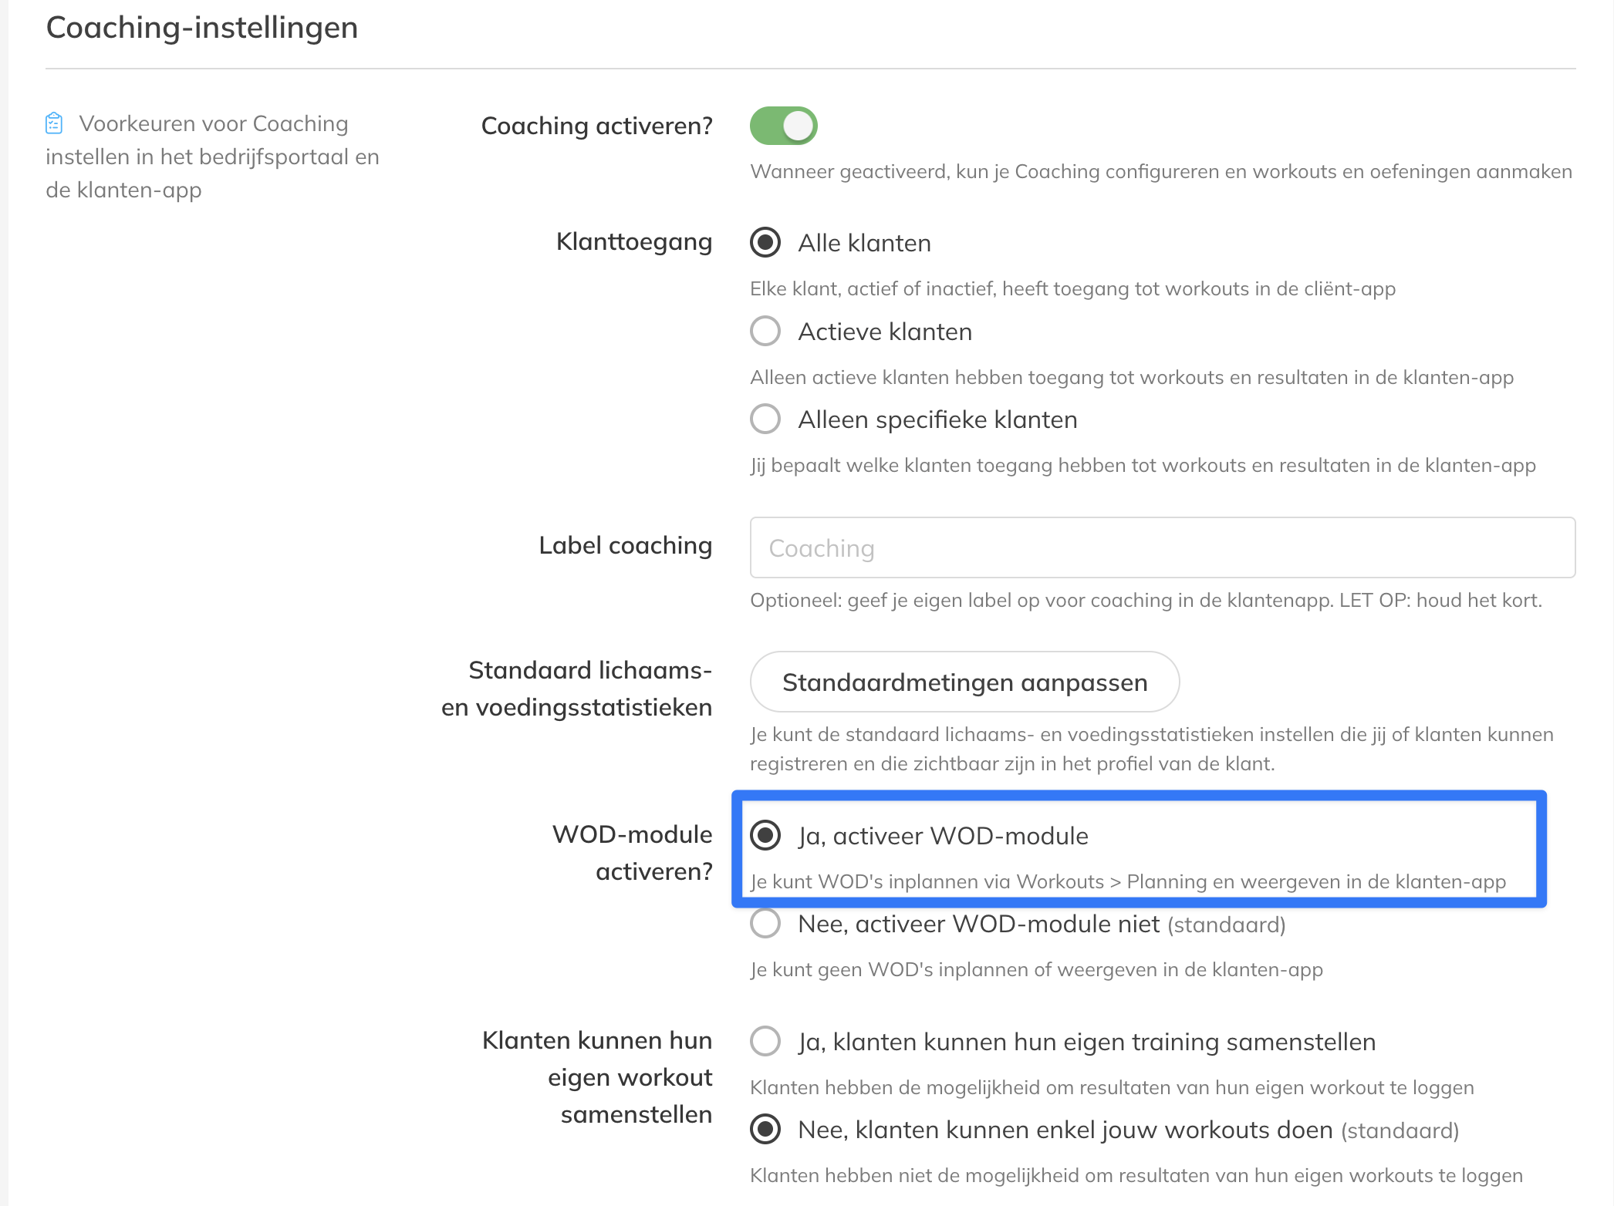Select Nee, klanten kunnen enkel jouw workouts doen

point(765,1130)
